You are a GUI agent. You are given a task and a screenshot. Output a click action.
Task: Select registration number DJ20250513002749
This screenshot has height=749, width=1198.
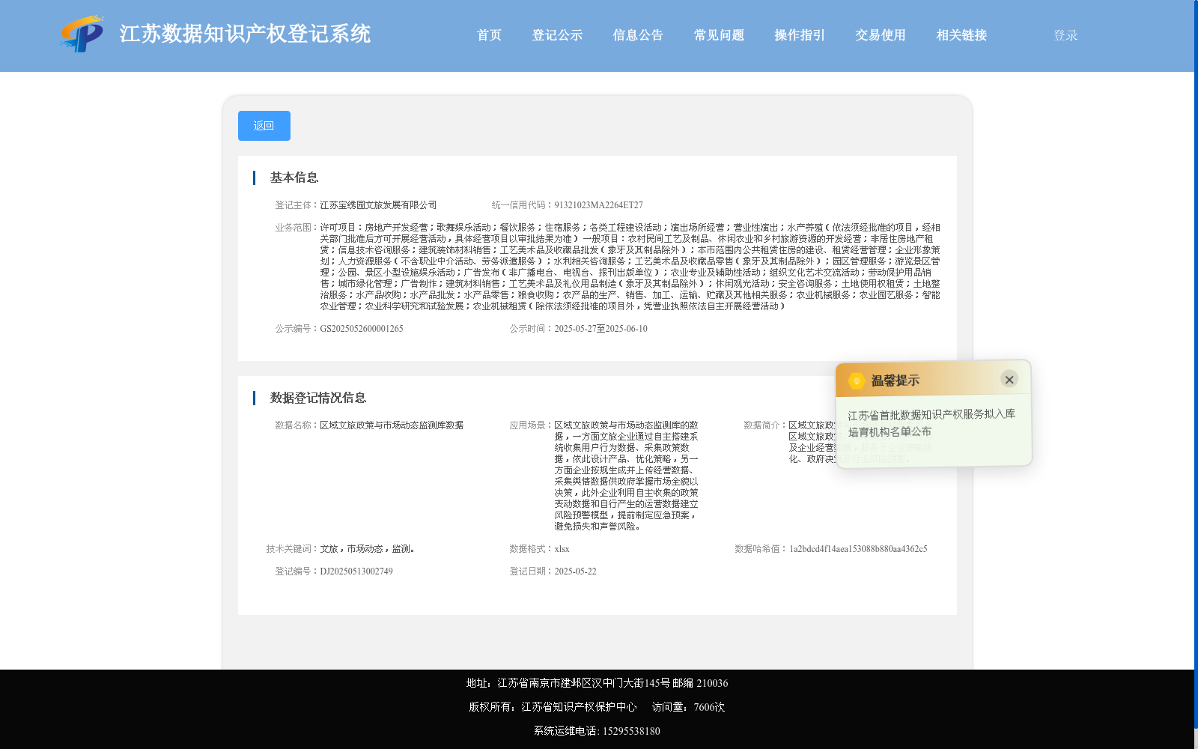pyautogui.click(x=356, y=571)
